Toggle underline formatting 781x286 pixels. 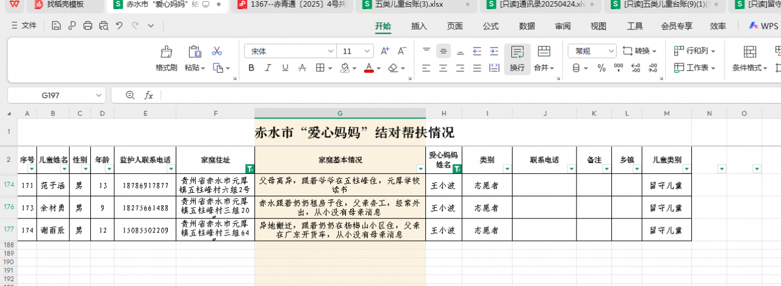[x=287, y=68]
